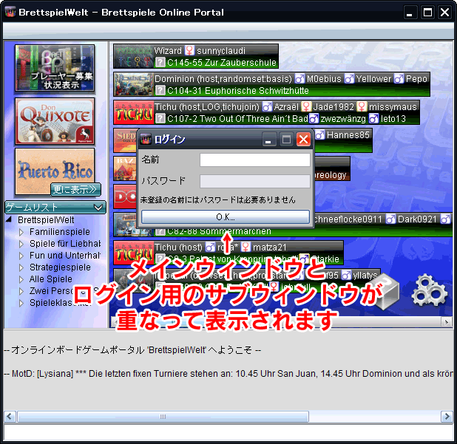The height and width of the screenshot is (444, 457).
Task: Click the male icon next to Hannes85
Action: pyautogui.click(x=319, y=134)
